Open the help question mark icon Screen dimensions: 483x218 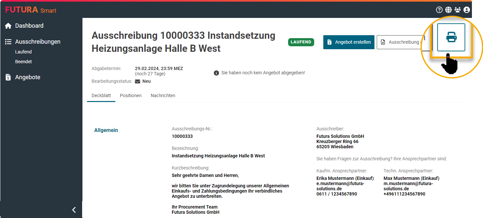[439, 10]
